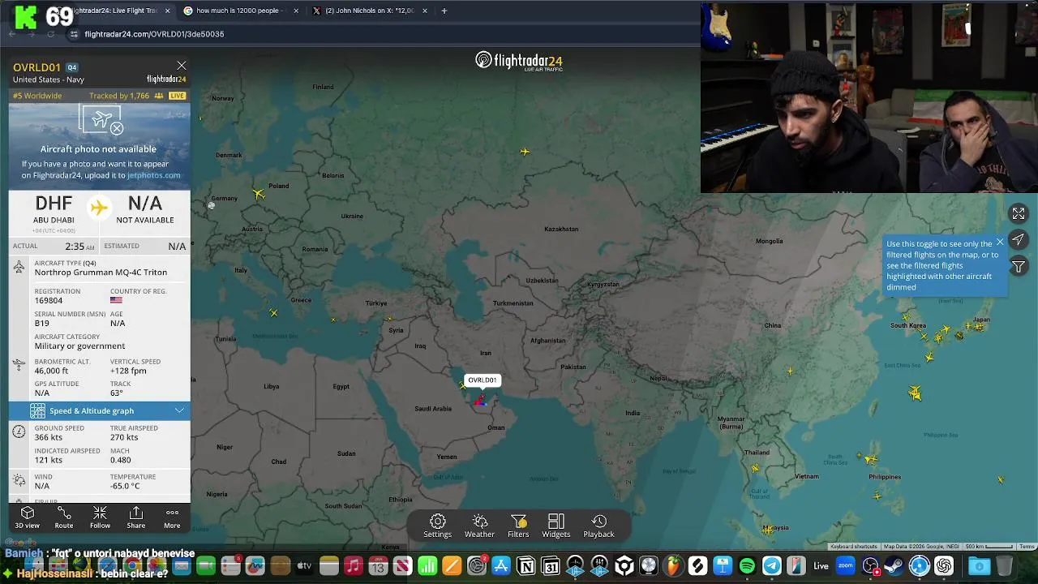This screenshot has height=584, width=1038.
Task: Click the LIVE badge in flight panel
Action: [177, 96]
